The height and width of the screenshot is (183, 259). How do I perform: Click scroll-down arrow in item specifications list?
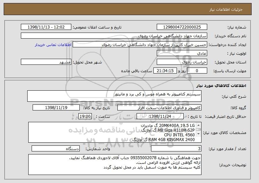(198, 134)
